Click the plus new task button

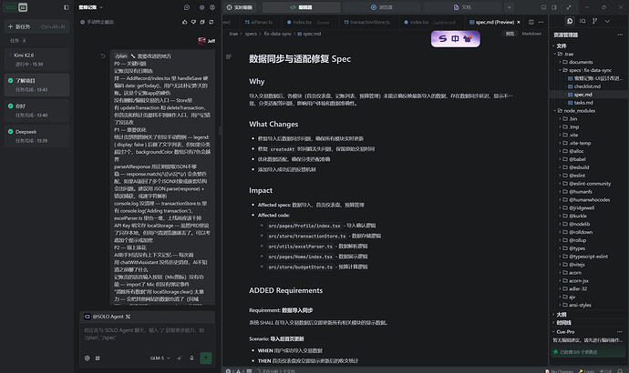(36, 26)
